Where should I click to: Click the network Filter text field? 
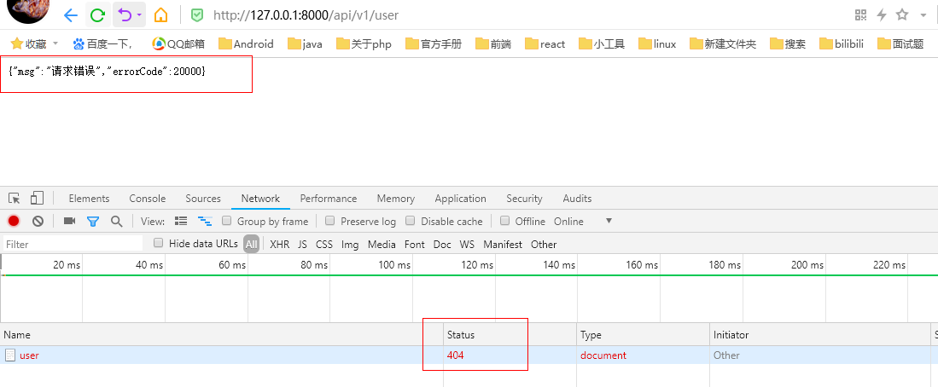[x=73, y=244]
